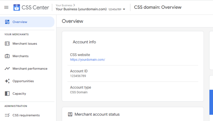Viewport: 213px width, 121px height.
Task: Click the Account type label
Action: tap(80, 87)
